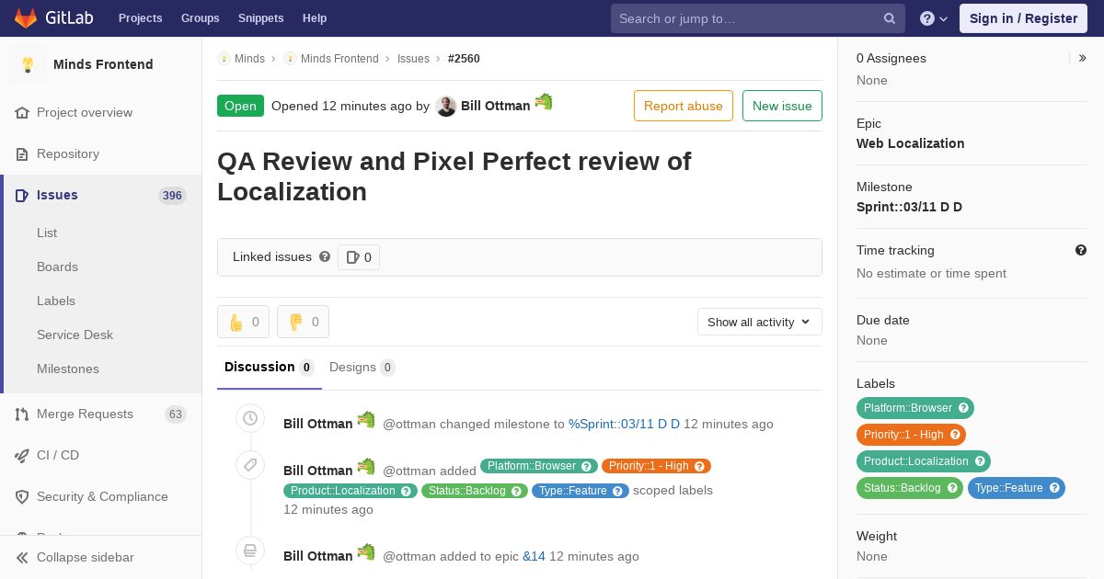The height and width of the screenshot is (579, 1104).
Task: Switch to the Discussion tab
Action: pos(270,367)
